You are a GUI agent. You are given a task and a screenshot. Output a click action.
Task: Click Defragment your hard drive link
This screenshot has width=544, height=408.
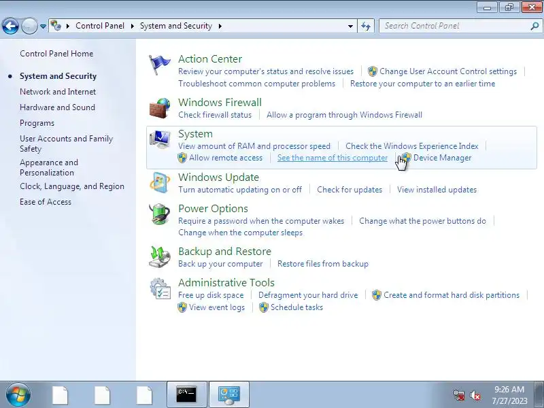(x=308, y=295)
